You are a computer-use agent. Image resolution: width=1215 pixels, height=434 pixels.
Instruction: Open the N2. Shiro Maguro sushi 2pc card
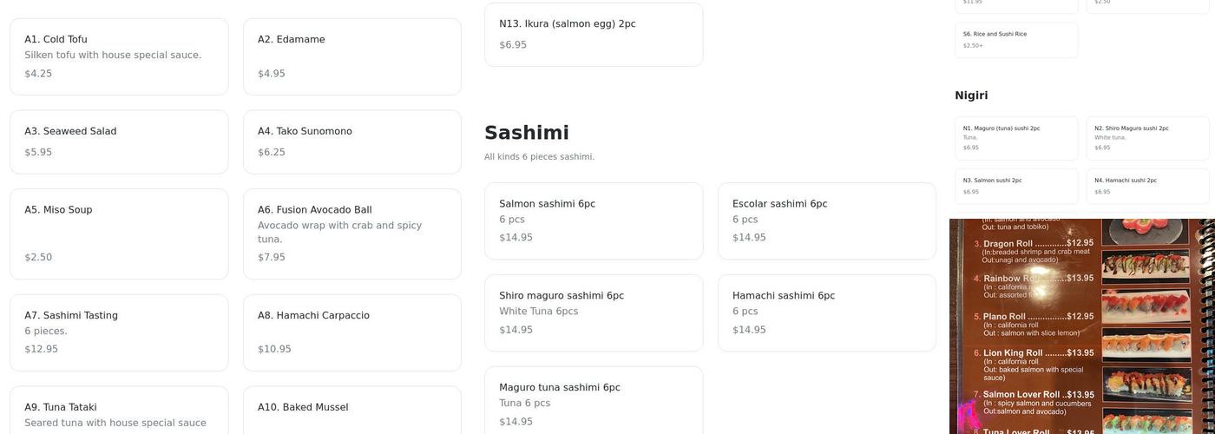(1147, 138)
